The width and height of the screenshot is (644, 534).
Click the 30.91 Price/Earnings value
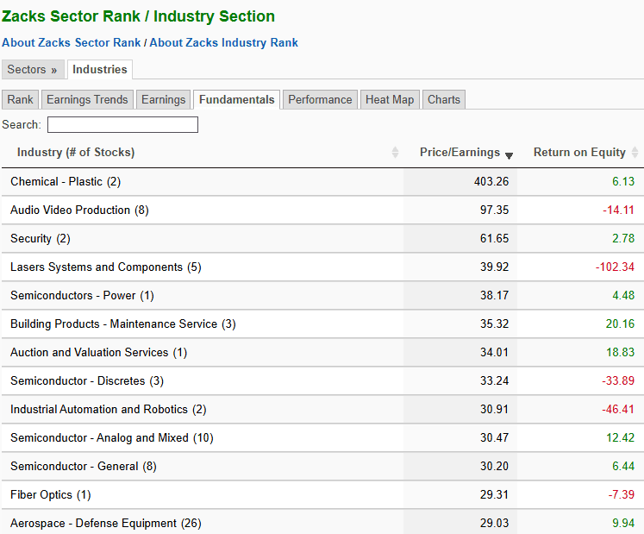495,409
